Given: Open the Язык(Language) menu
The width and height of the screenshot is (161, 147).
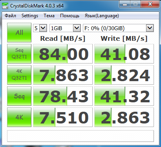Looking at the screenshot, I should click(x=102, y=16).
